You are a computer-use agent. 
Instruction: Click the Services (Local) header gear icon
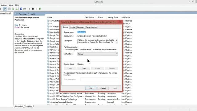click(x=16, y=14)
